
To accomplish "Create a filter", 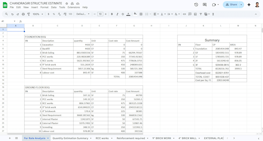I will coord(201,14).
